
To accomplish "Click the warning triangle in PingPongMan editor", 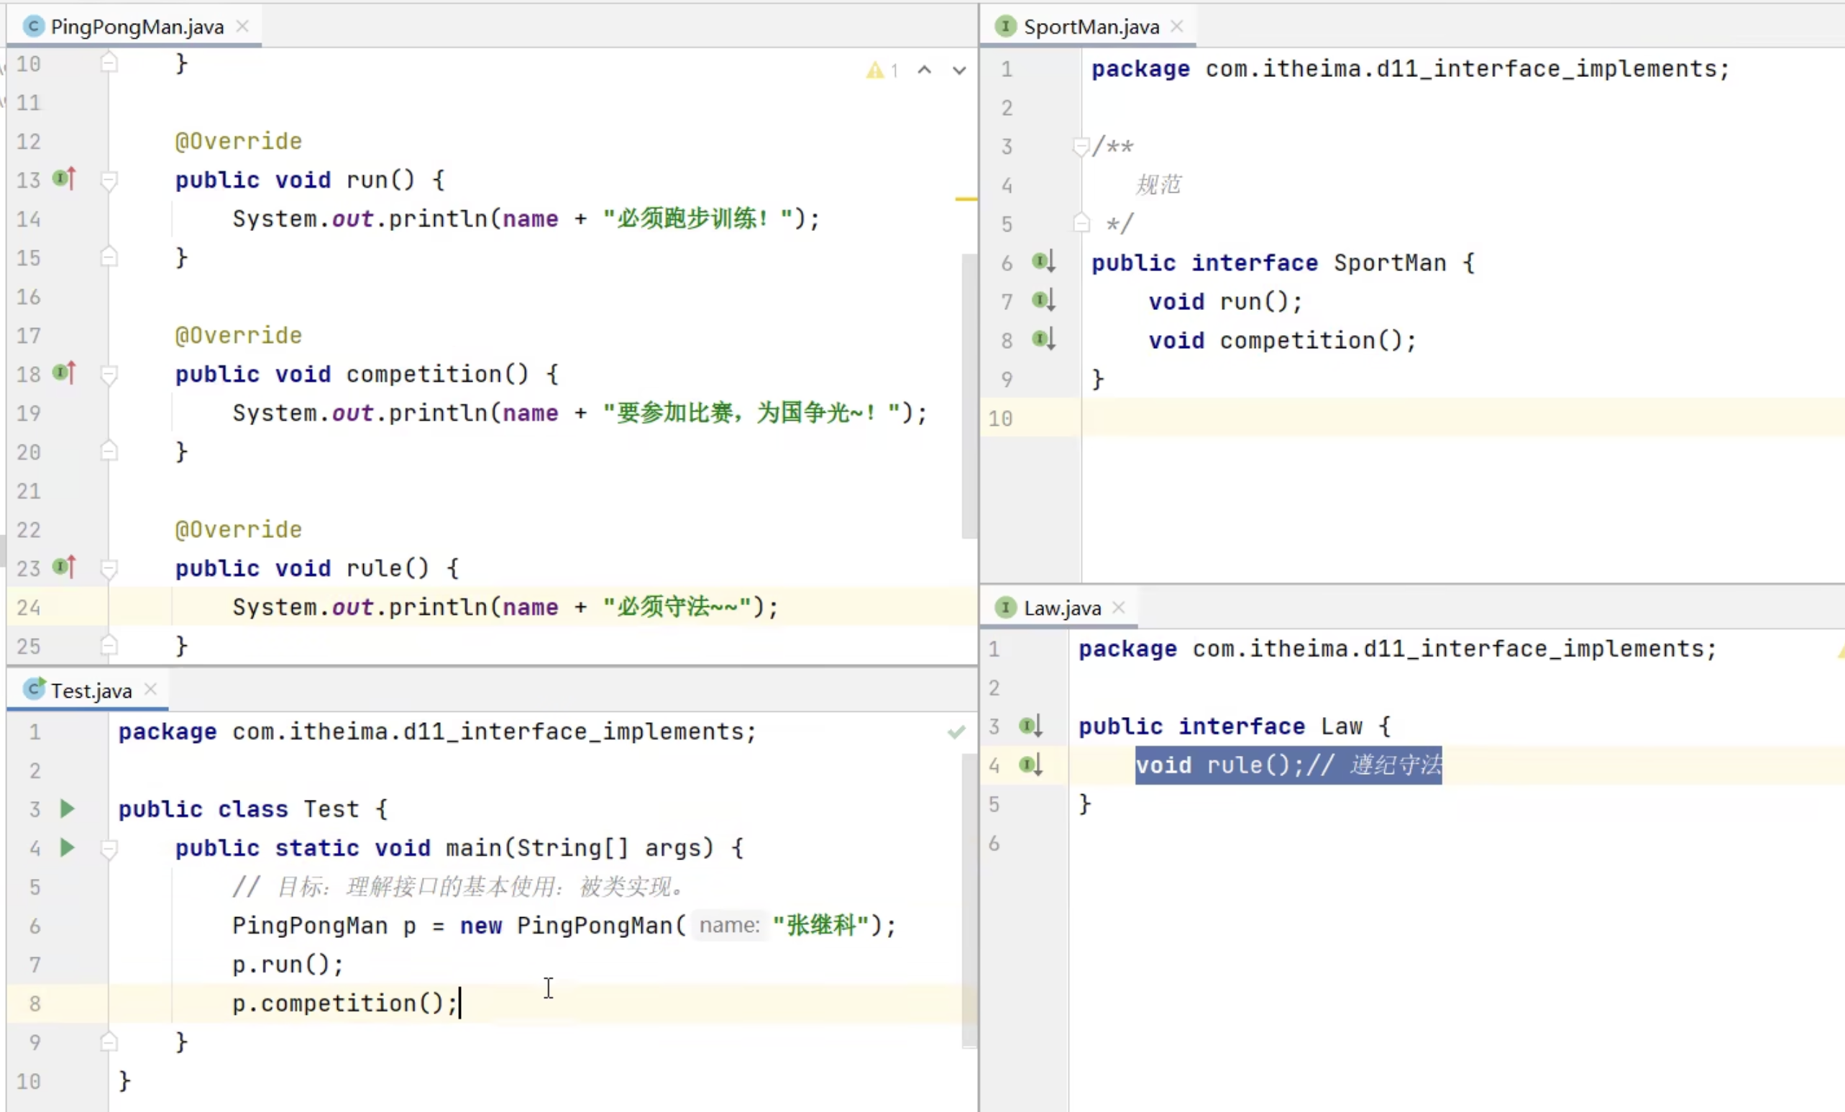I will pyautogui.click(x=874, y=70).
